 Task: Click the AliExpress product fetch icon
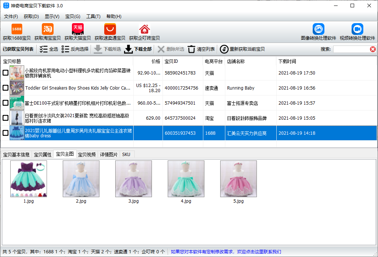coord(110,29)
